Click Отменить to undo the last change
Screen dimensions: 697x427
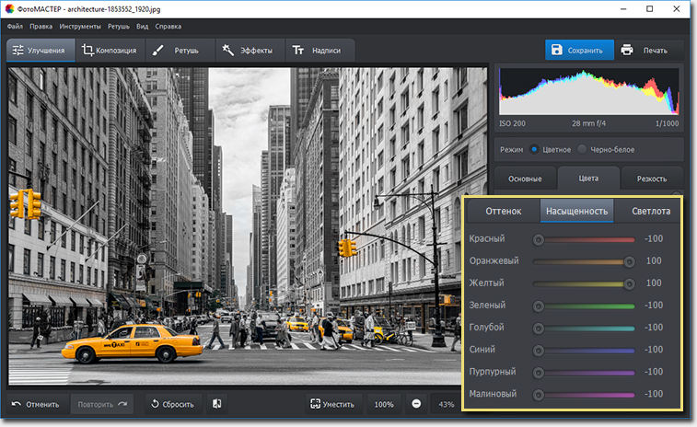(37, 404)
